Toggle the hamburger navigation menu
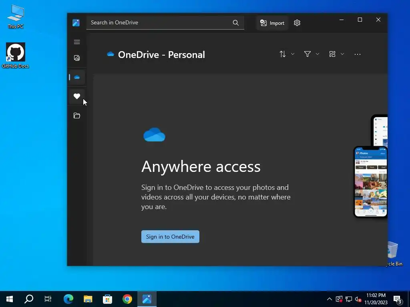Viewport: 410px width, 307px height. pos(77,42)
